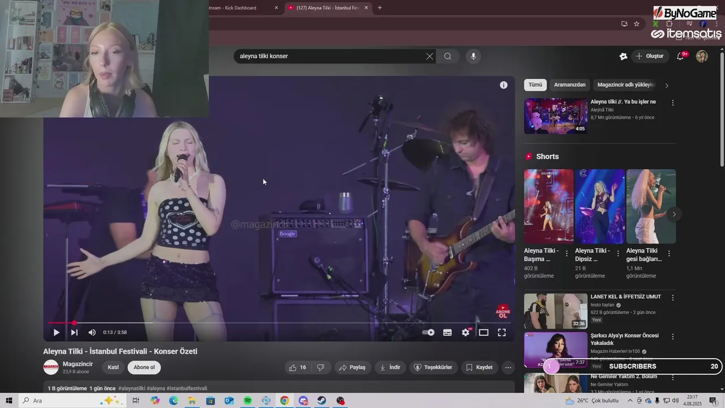Toggle subtitles in the video player
The image size is (725, 408).
coord(447,333)
